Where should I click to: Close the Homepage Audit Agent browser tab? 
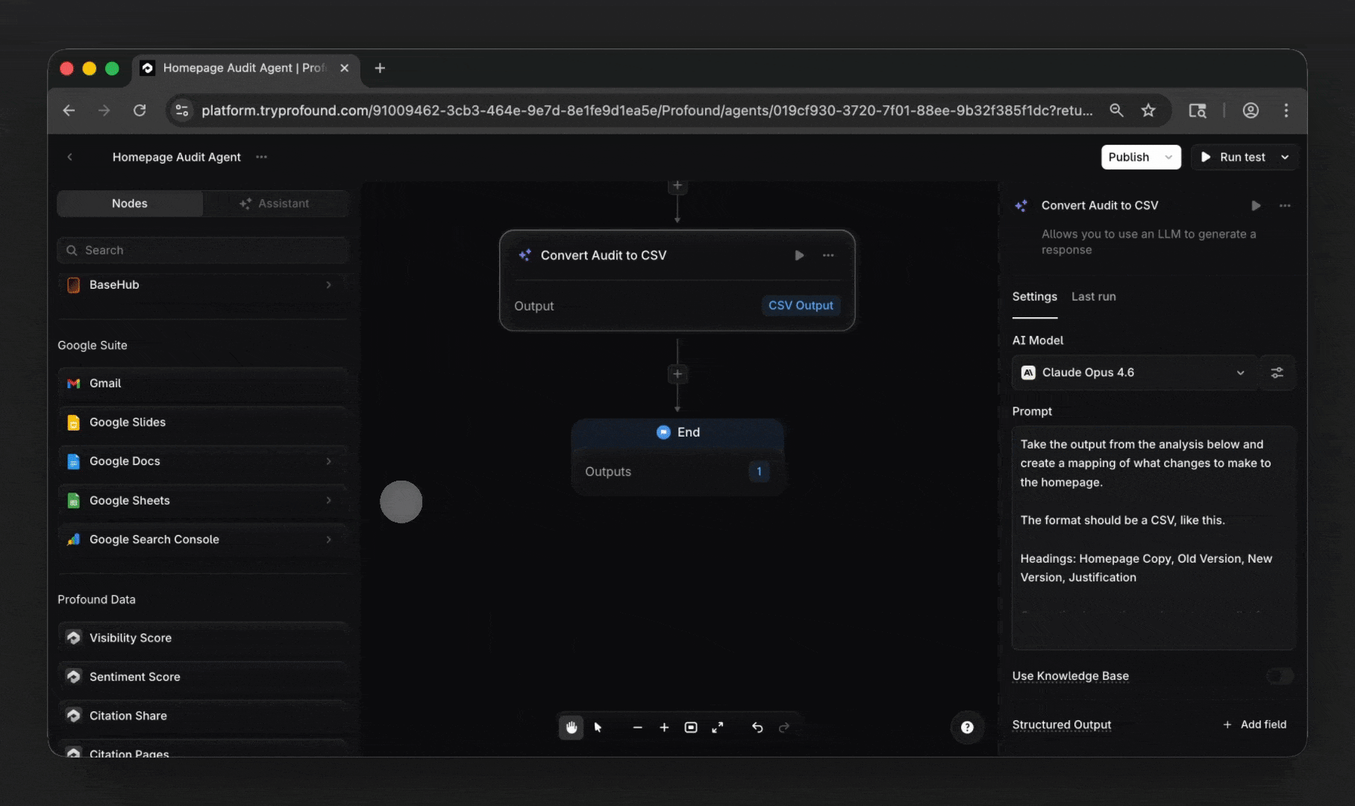pyautogui.click(x=344, y=68)
